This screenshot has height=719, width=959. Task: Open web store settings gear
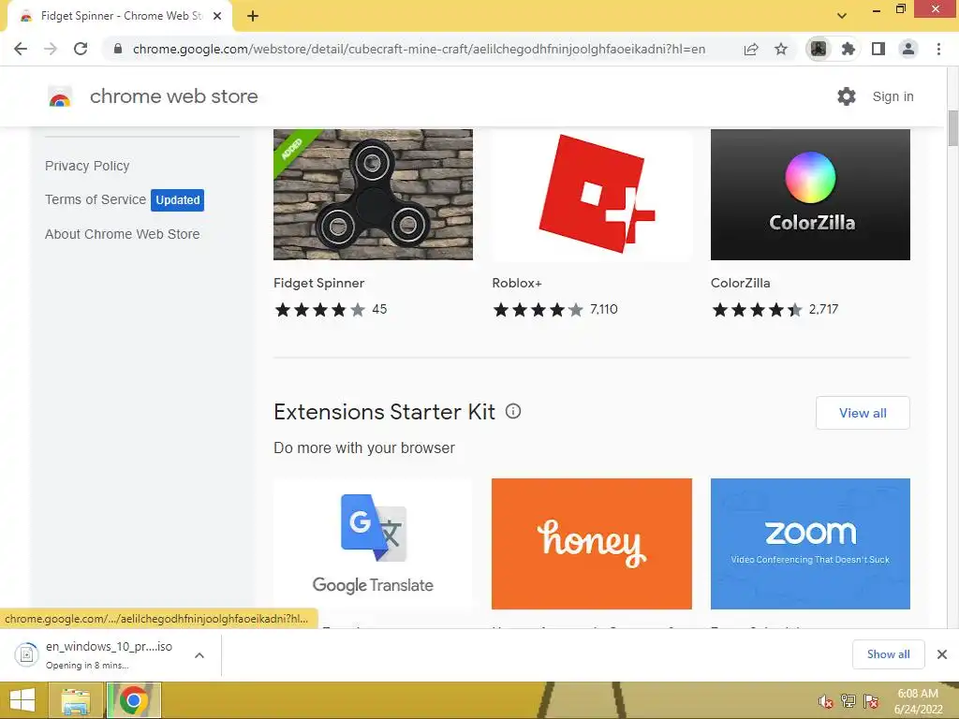tap(847, 96)
